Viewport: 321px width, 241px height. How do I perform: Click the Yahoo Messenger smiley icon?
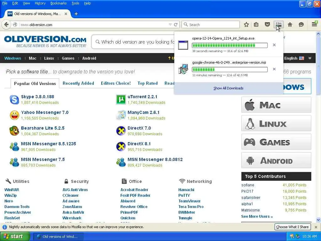click(14, 115)
